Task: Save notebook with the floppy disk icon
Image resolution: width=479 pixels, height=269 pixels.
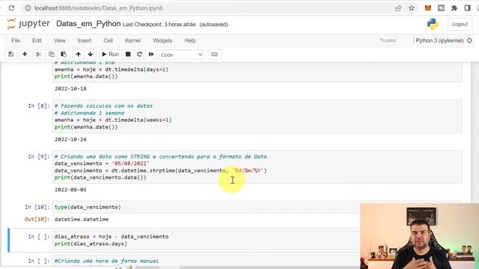Action: click(11, 55)
